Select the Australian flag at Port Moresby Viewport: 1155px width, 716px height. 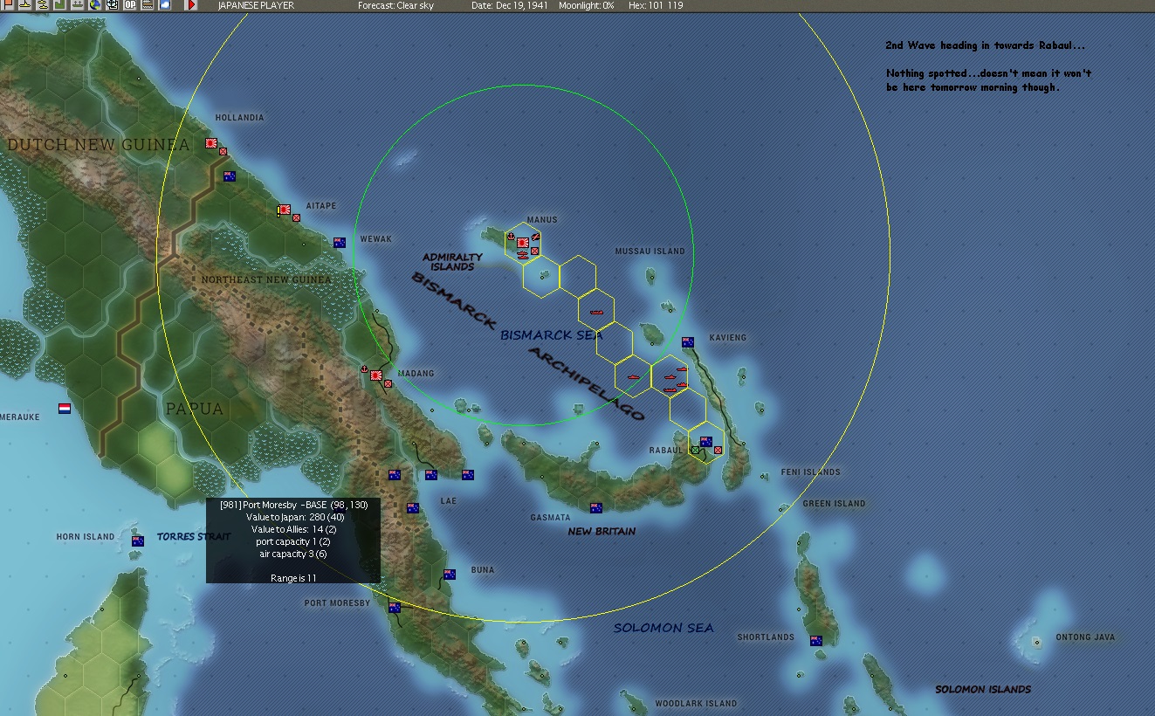(395, 607)
